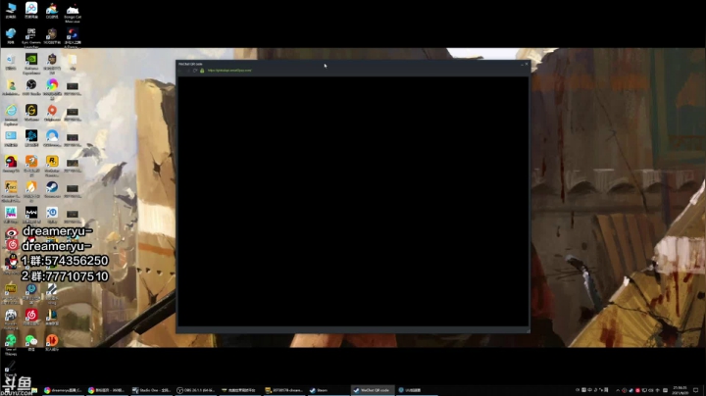Open the This PC desktop icon

pyautogui.click(x=11, y=11)
